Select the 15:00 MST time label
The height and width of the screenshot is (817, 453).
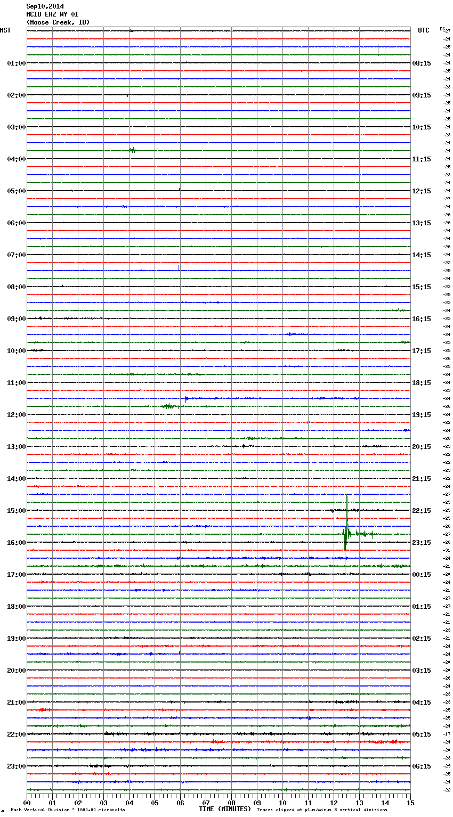[16, 511]
